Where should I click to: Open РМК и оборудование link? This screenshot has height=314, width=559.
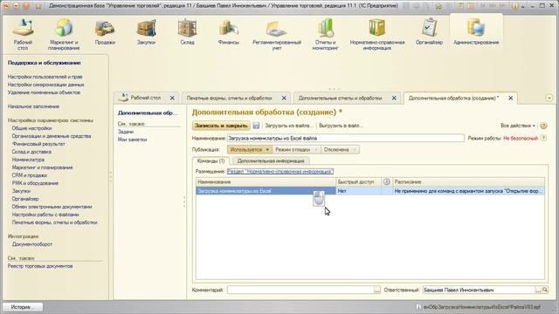coord(35,183)
